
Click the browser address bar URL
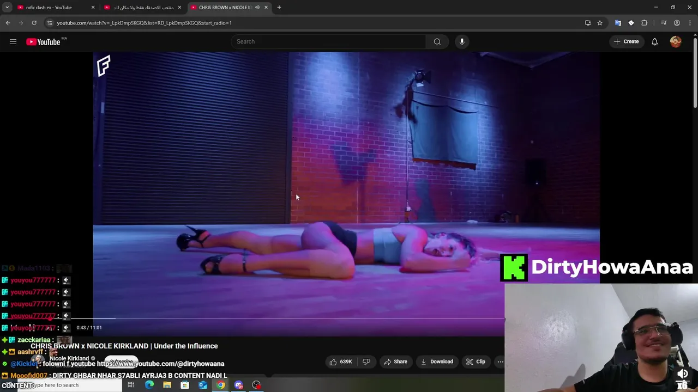click(144, 23)
